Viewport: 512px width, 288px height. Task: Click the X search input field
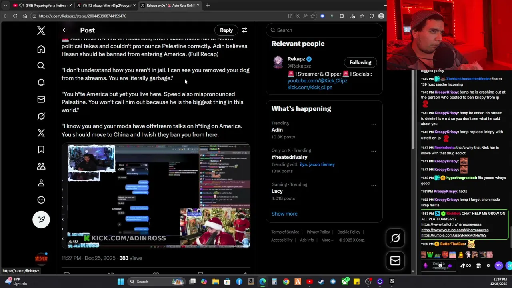324,30
